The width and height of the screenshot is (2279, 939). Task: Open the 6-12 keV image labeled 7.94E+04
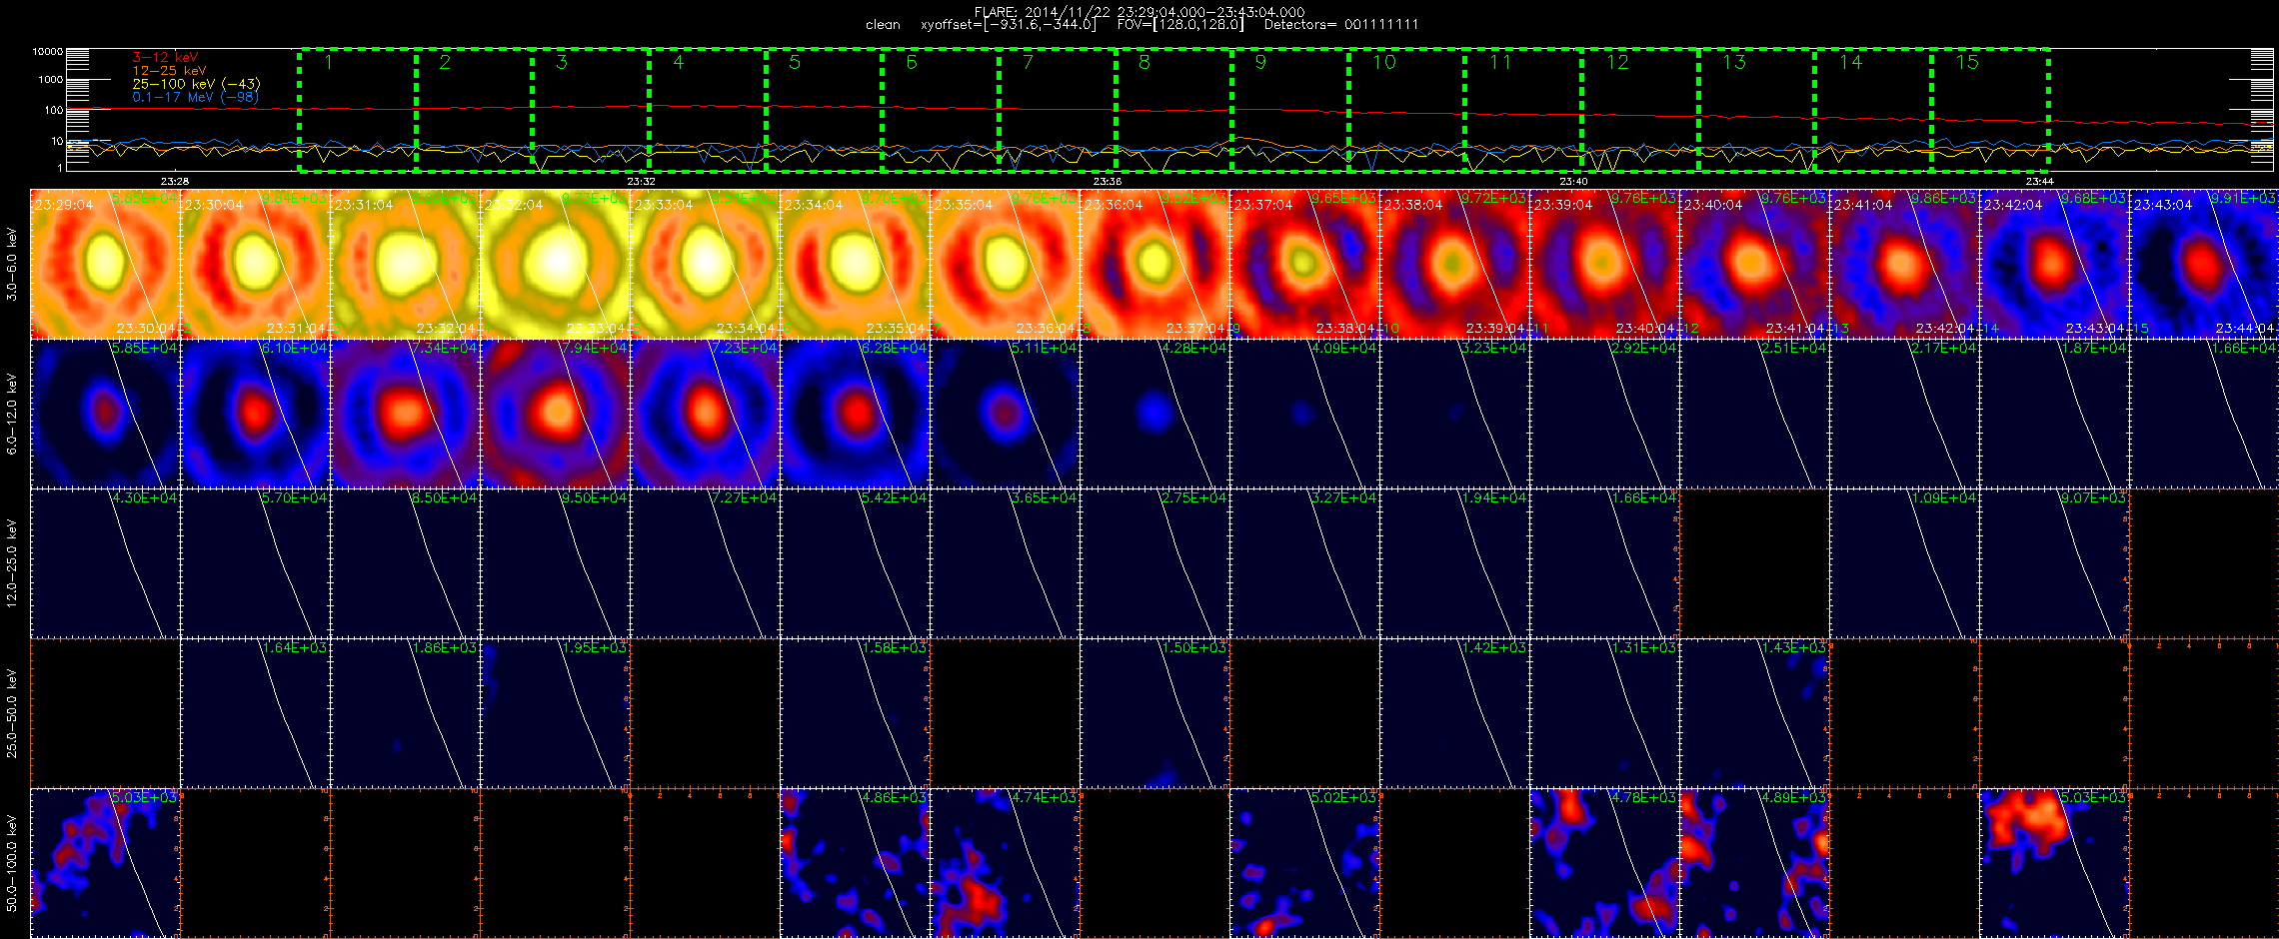(x=555, y=414)
